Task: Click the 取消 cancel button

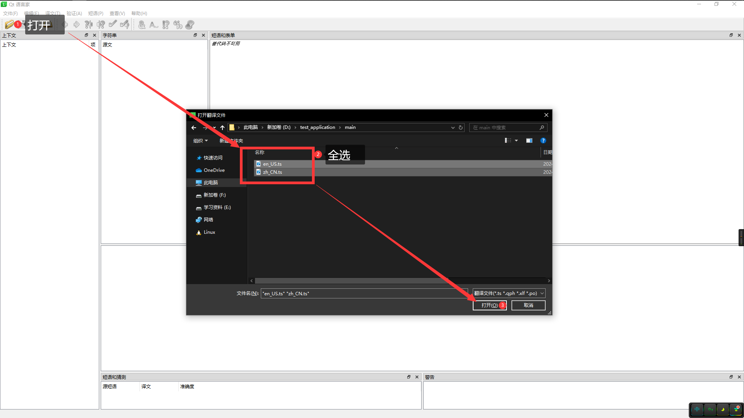Action: tap(529, 305)
